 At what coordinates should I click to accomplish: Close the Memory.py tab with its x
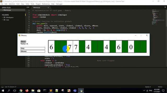click(x=48, y=7)
